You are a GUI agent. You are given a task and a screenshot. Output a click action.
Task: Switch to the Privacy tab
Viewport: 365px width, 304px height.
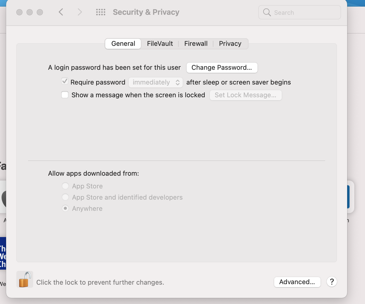[x=230, y=44]
